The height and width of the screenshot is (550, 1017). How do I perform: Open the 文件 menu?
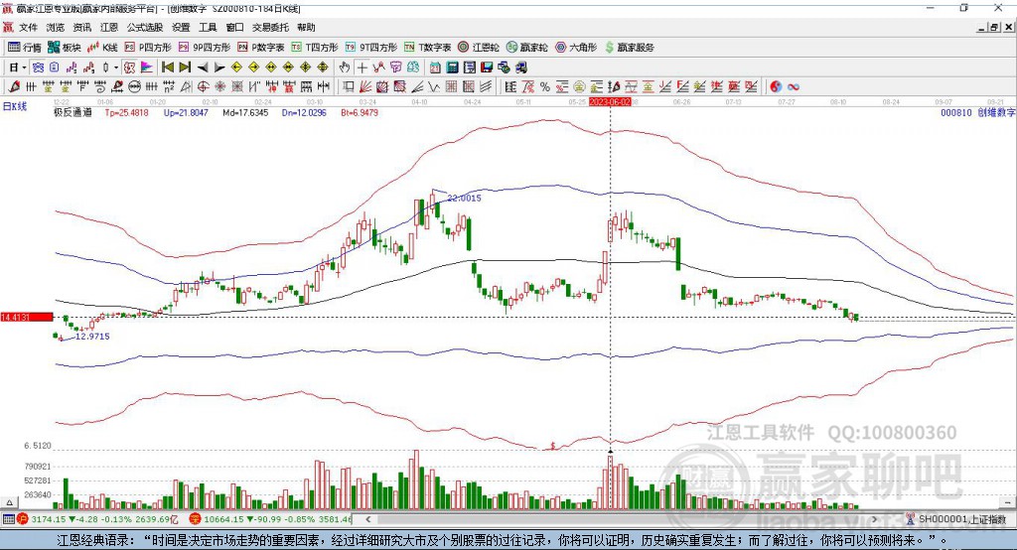(28, 27)
